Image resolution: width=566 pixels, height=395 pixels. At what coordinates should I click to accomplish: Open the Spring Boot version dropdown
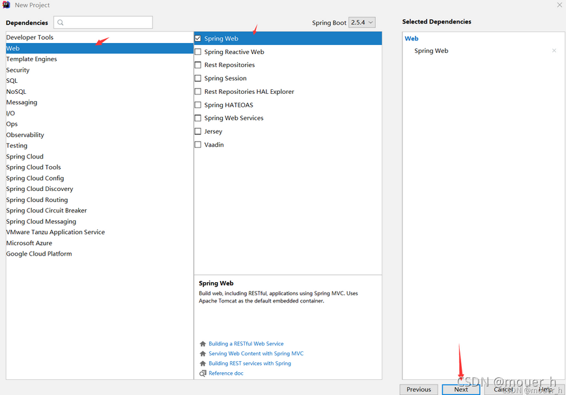pyautogui.click(x=361, y=22)
